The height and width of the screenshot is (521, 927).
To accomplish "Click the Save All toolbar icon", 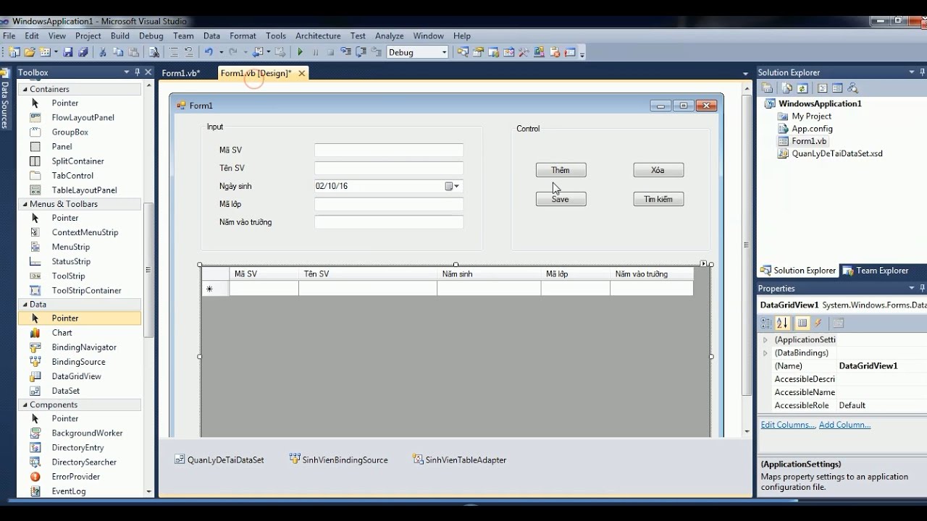I will [83, 52].
